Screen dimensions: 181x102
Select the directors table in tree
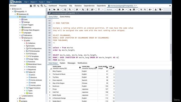tap(34, 77)
